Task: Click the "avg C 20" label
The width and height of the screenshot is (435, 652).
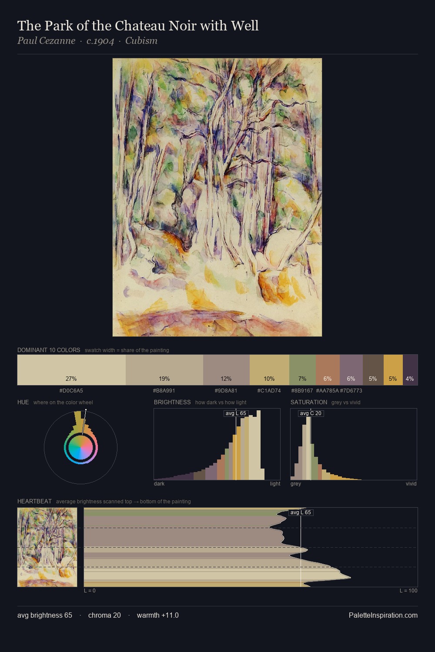Action: [311, 413]
